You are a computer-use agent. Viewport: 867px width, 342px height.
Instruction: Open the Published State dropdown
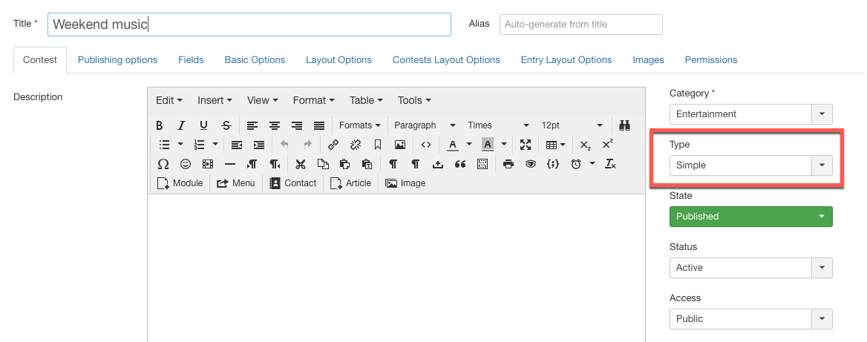[751, 217]
